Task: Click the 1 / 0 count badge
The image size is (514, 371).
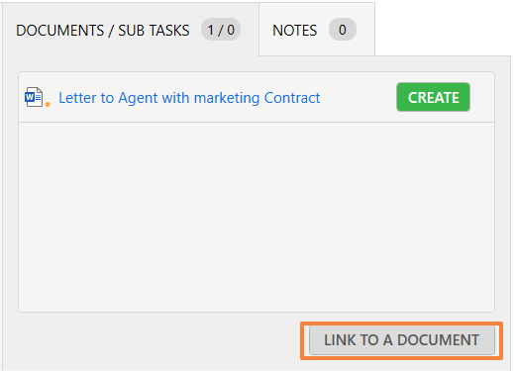Action: click(221, 30)
